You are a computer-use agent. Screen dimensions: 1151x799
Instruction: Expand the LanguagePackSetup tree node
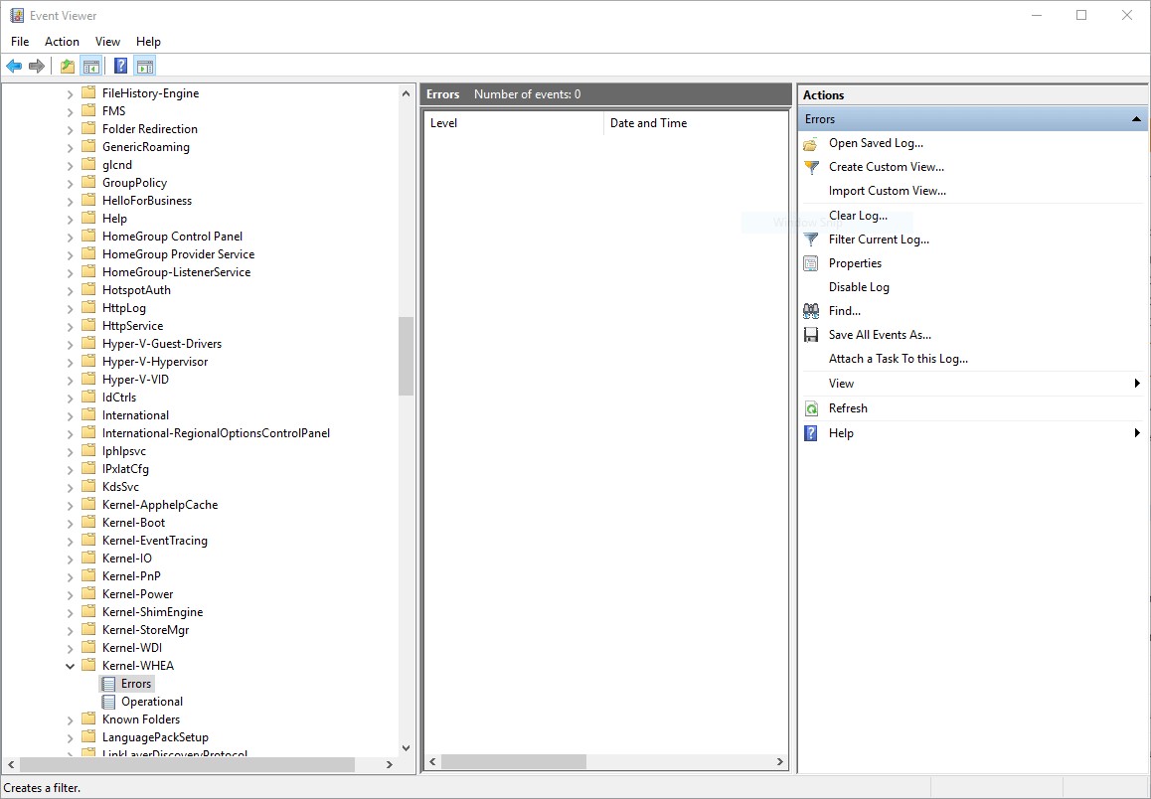pos(71,738)
